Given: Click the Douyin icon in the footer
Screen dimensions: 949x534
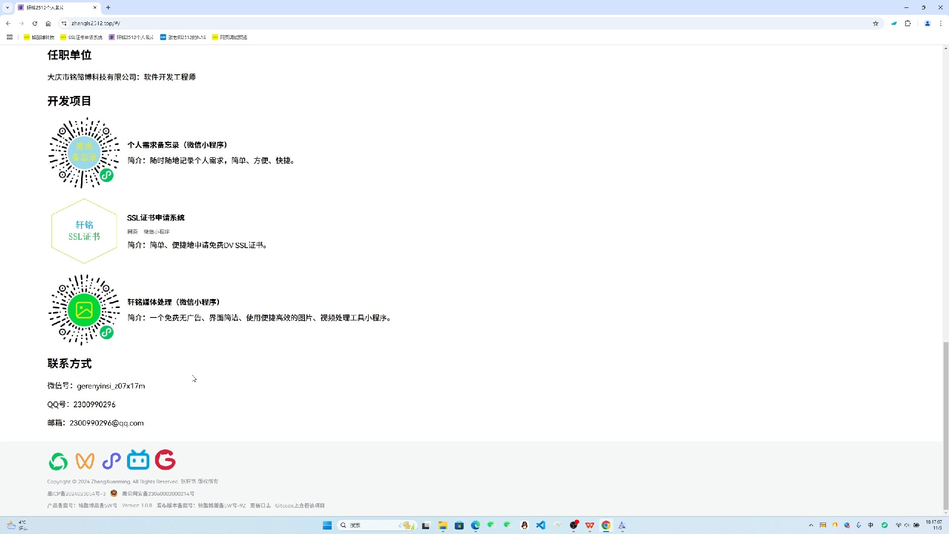Looking at the screenshot, I should click(111, 461).
